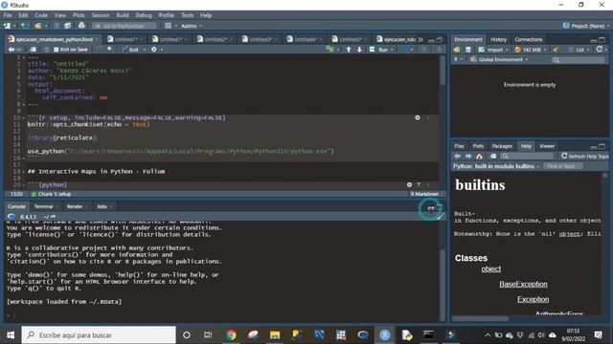613x344 pixels.
Task: Click the Help search field
Action: click(x=528, y=156)
